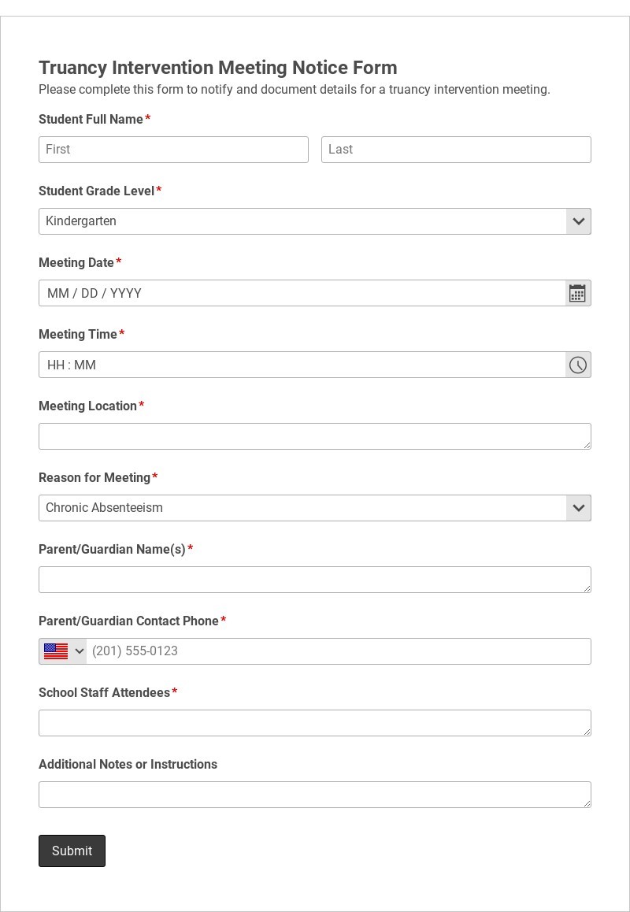Open the phone country code chevron
630x912 pixels.
coord(80,651)
